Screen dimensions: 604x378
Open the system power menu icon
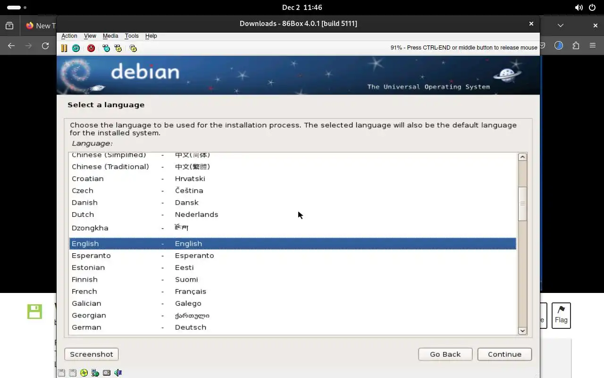point(593,8)
